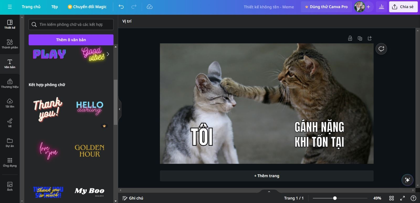This screenshot has width=420, height=203.
Task: Open Trang chủ menu
Action: coord(31,7)
